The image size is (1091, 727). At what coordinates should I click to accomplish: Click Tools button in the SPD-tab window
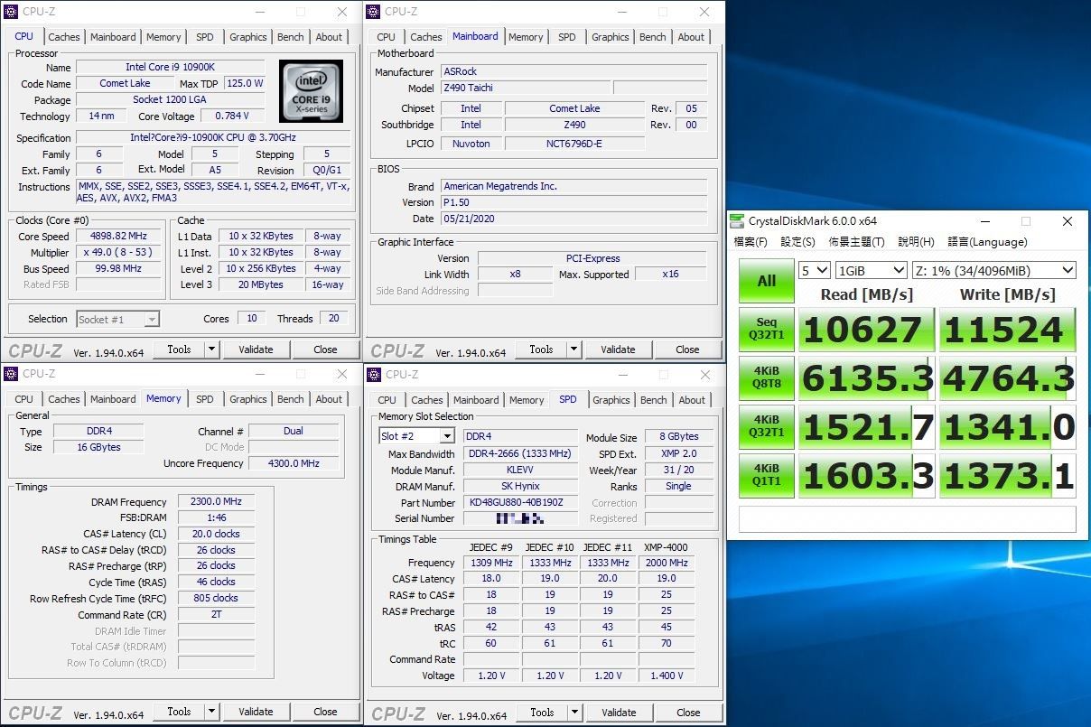(542, 713)
